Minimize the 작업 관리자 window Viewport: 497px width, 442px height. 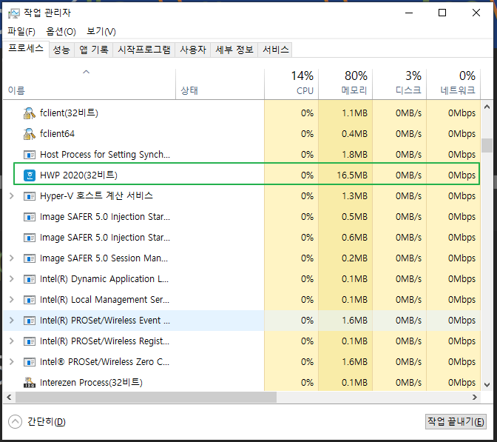pos(409,13)
